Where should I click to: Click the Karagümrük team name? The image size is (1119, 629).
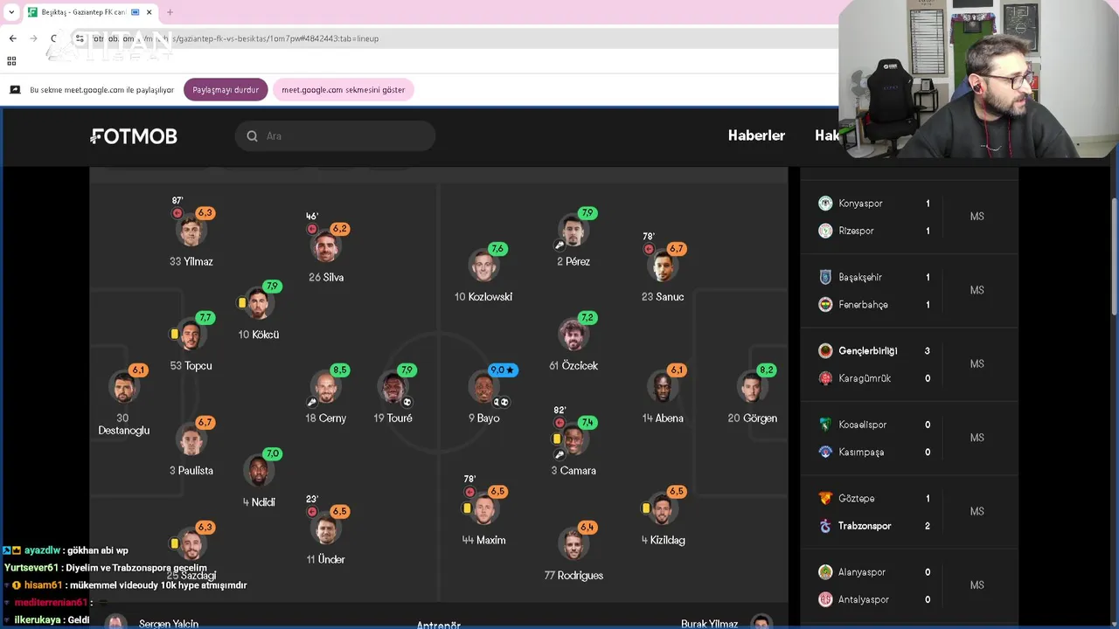865,379
